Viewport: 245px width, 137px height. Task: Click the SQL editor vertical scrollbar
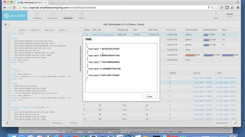pos(81,58)
